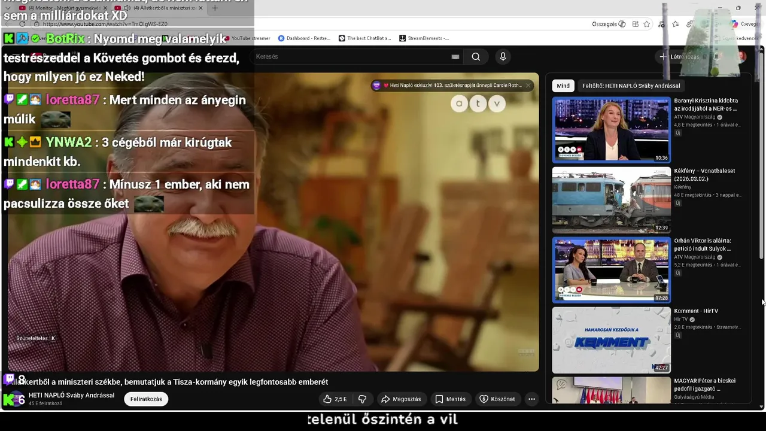Close the Heti Napló exkluzív info card
The image size is (766, 431).
[528, 86]
